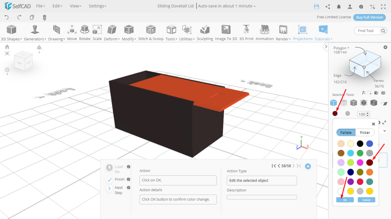Click the home view icon
391x219 pixels.
7,47
